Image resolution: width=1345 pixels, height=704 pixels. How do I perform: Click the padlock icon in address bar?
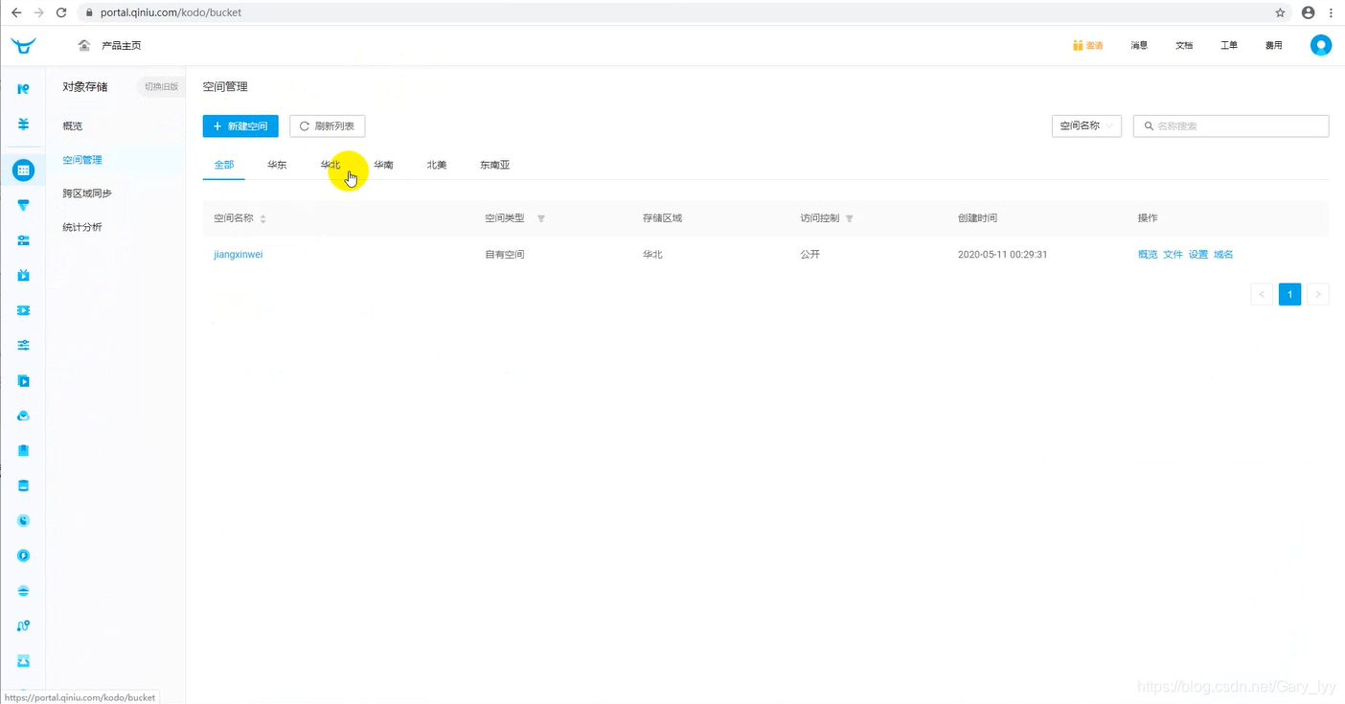tap(89, 12)
